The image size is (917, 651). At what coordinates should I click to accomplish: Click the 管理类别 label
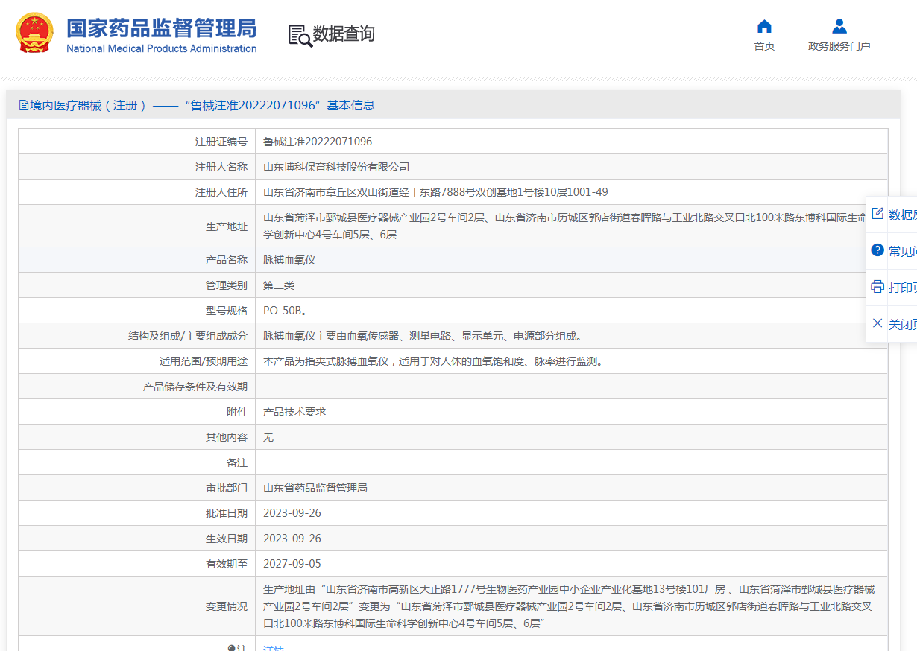(227, 285)
